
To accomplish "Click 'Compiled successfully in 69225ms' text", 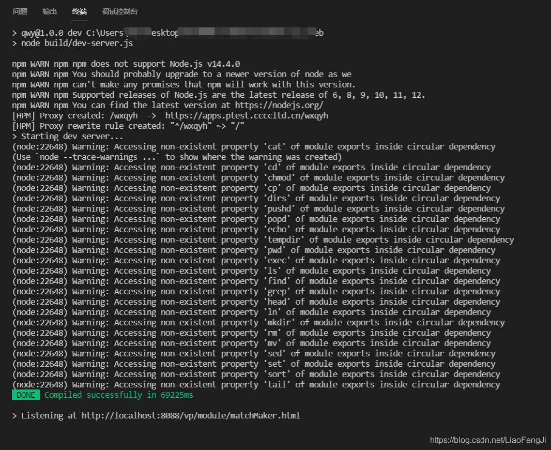I will pos(119,395).
